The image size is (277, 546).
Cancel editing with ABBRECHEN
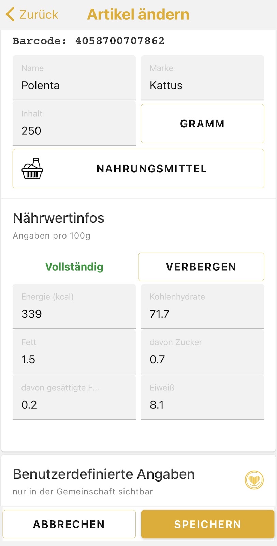[69, 524]
